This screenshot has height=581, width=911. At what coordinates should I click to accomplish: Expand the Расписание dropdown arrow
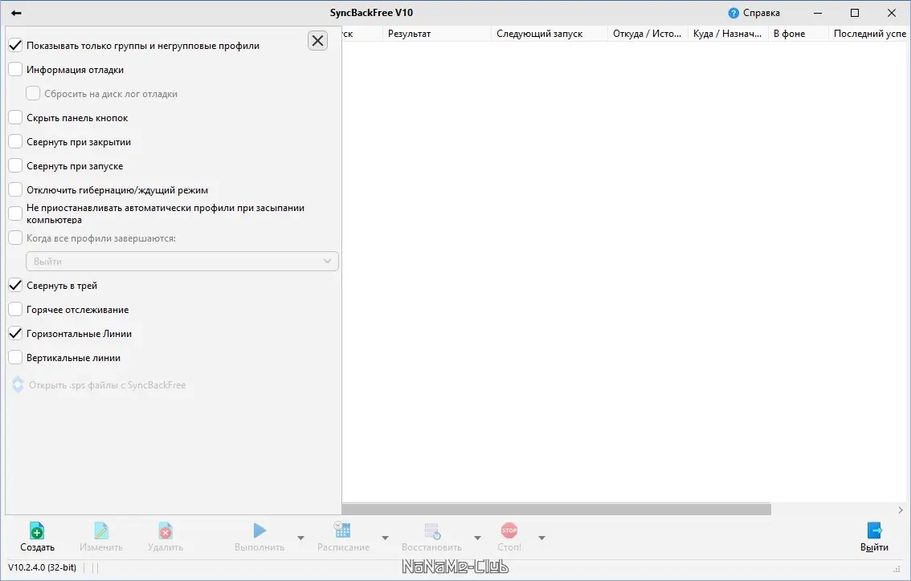pyautogui.click(x=385, y=538)
